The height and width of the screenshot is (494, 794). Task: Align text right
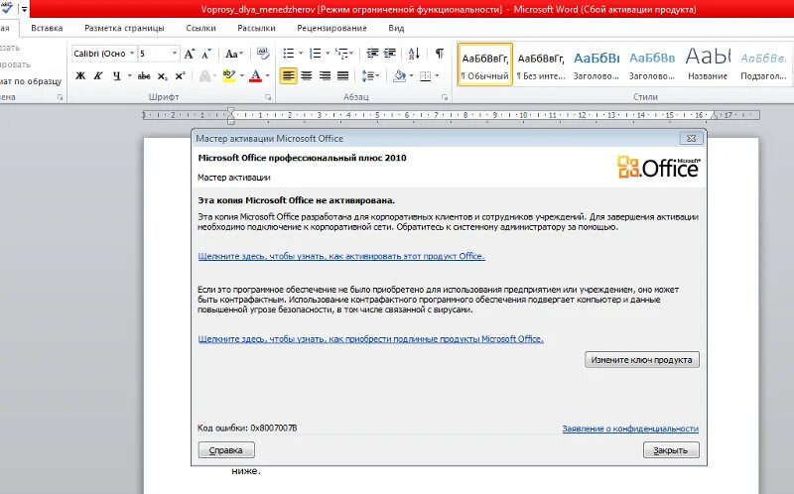point(325,76)
